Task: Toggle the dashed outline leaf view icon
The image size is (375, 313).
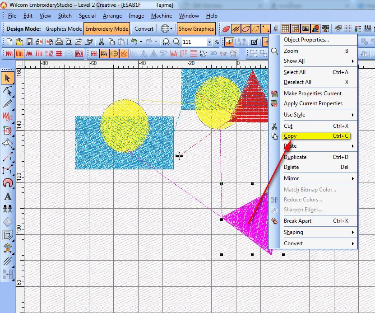Action: tap(256, 29)
